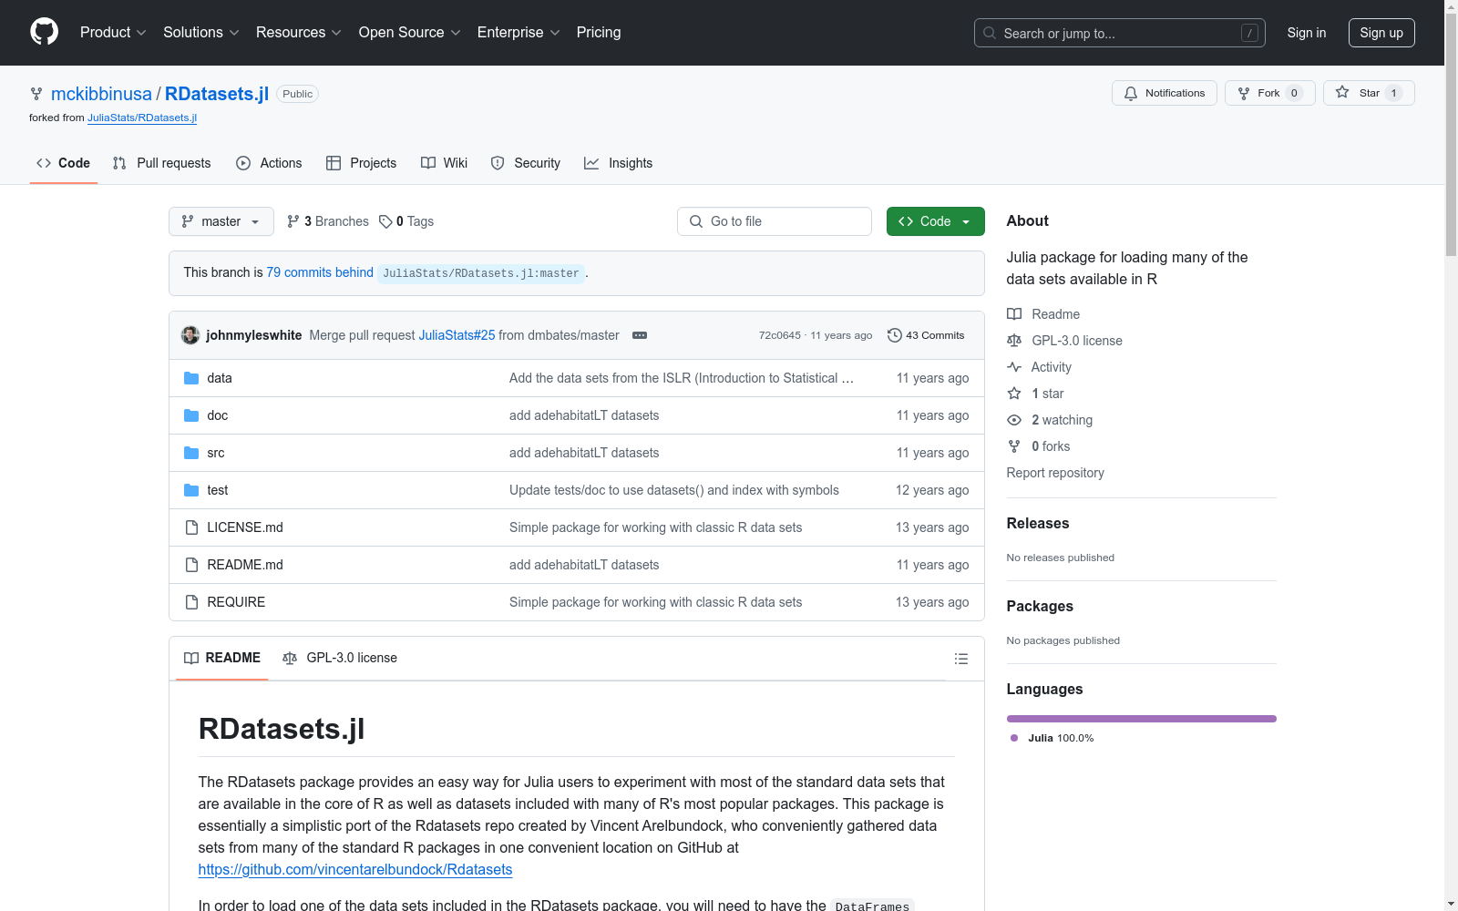Image resolution: width=1458 pixels, height=911 pixels.
Task: Open the doc folder icon
Action: click(x=191, y=415)
